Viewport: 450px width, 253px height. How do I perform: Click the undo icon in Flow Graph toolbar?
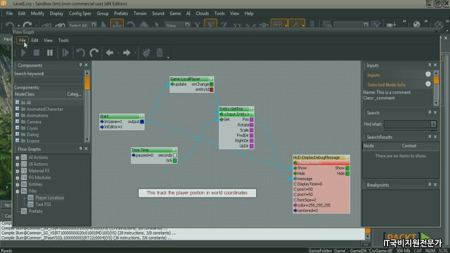(x=80, y=53)
